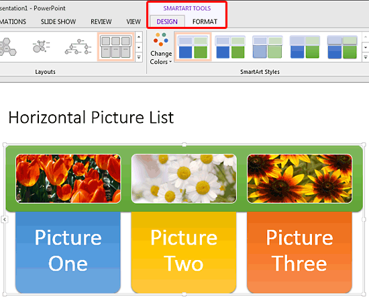The width and height of the screenshot is (369, 299).
Task: Select the blue Picture One shape
Action: tap(68, 252)
